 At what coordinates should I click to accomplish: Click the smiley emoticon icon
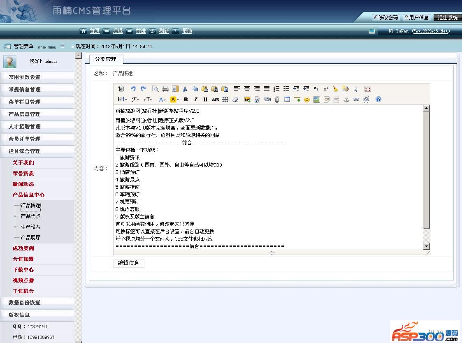pyautogui.click(x=307, y=99)
